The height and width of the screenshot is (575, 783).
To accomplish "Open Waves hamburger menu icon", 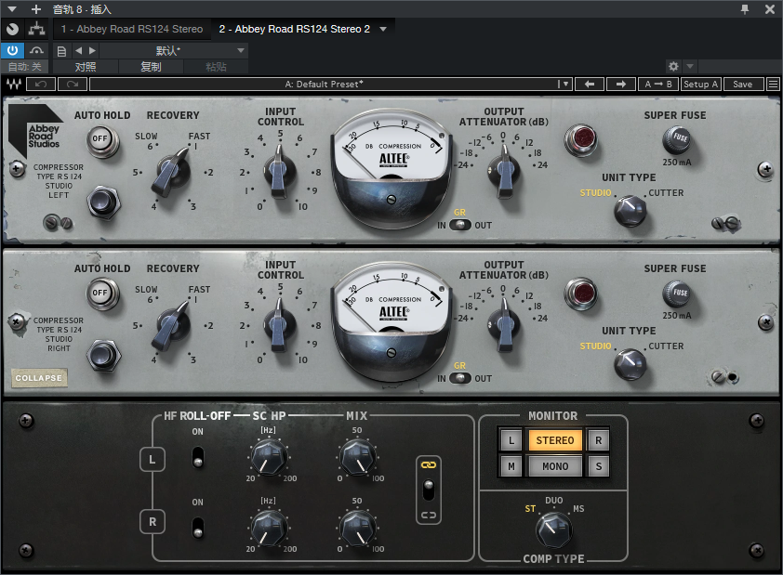I will 773,85.
